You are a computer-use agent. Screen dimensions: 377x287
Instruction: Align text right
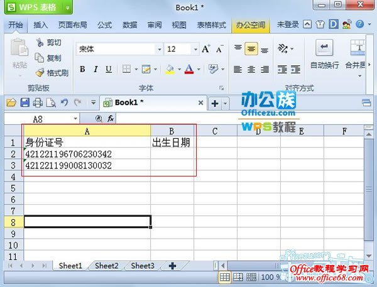(x=265, y=69)
